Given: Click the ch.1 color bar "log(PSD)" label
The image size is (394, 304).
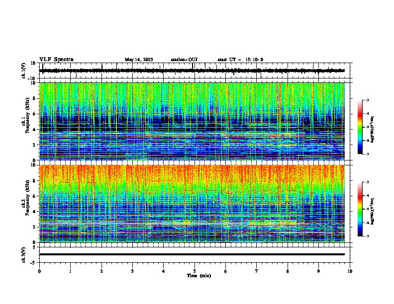Looking at the screenshot, I should coord(373,130).
